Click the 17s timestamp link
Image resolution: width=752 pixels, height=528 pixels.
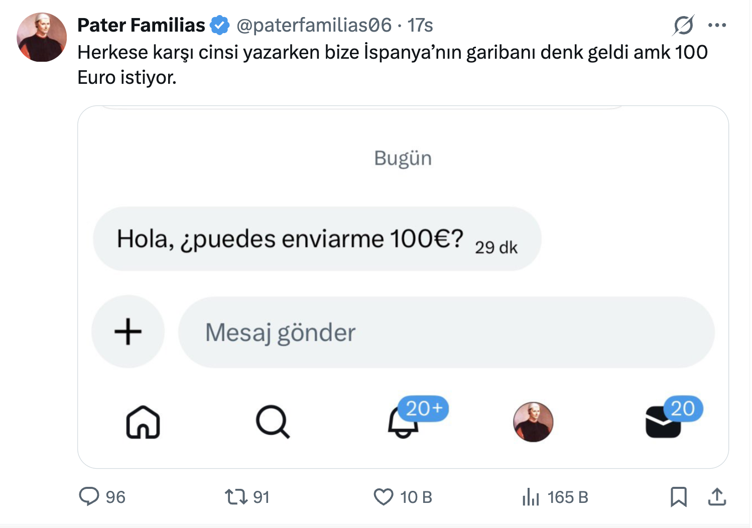point(420,25)
